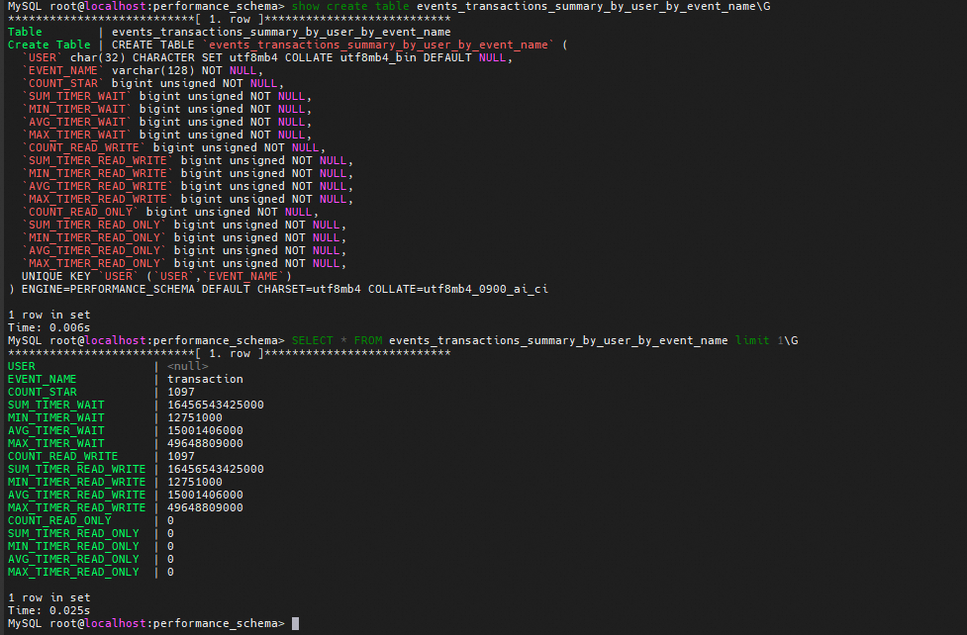The width and height of the screenshot is (967, 635).
Task: Click the green 'Table' result label
Action: pos(25,32)
